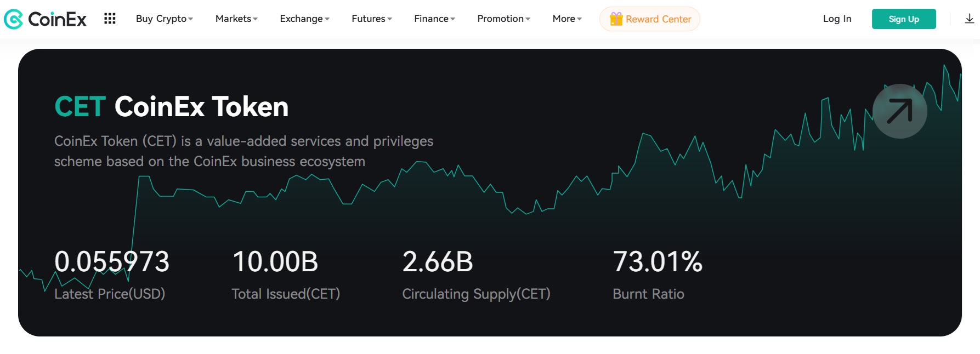Expand the Promotion menu
Screen dimensions: 980x354
click(x=504, y=19)
